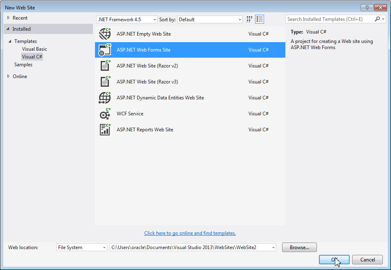
Task: Click the Cancel button
Action: (x=367, y=259)
